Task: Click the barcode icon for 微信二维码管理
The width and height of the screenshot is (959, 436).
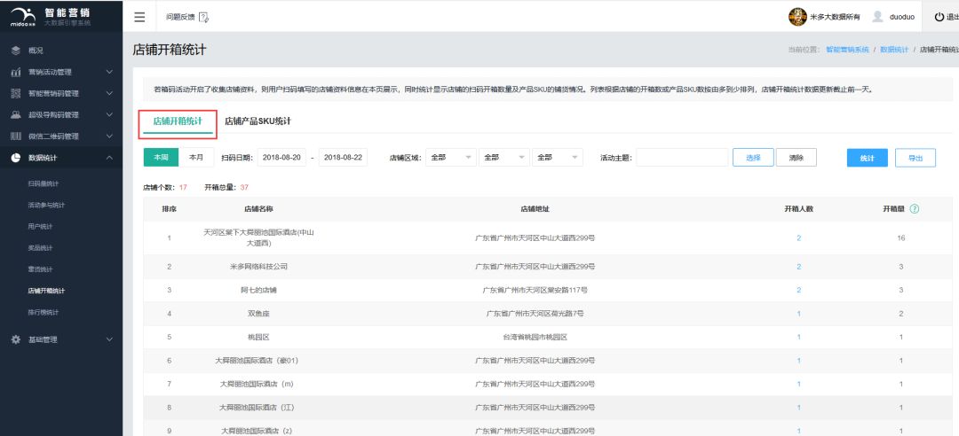Action: point(16,136)
